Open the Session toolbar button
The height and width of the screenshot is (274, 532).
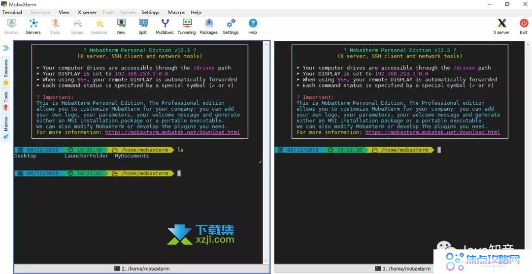[x=11, y=27]
